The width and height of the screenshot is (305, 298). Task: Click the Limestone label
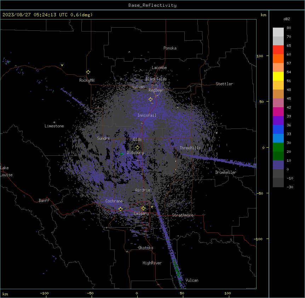tap(54, 126)
